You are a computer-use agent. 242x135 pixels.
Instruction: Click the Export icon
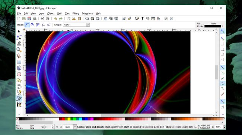pyautogui.click(x=48, y=18)
